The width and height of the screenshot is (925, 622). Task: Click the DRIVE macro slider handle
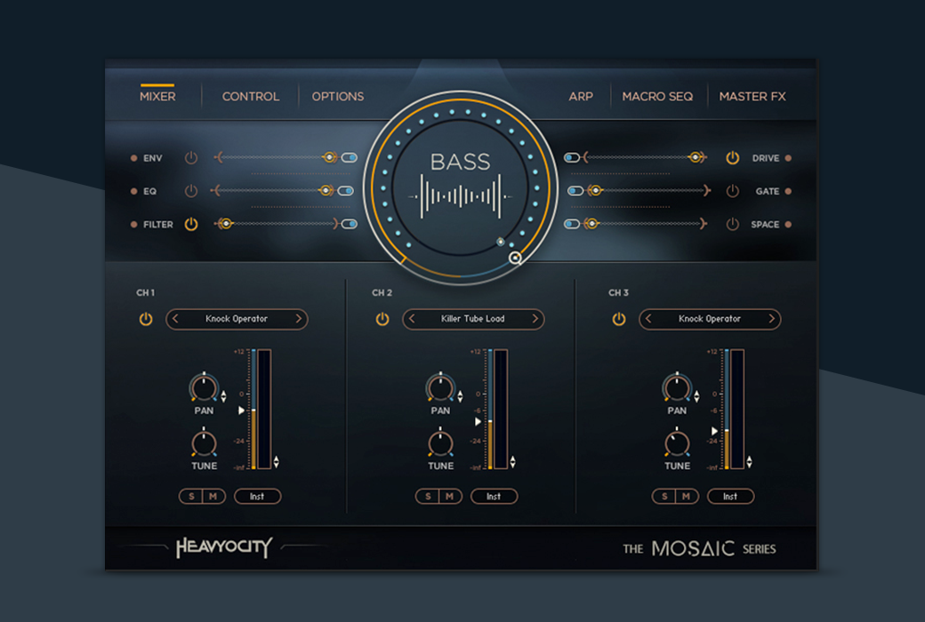(x=696, y=157)
